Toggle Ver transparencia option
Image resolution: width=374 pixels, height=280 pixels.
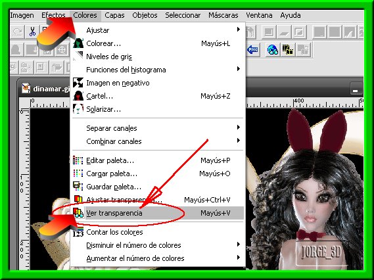pos(158,213)
